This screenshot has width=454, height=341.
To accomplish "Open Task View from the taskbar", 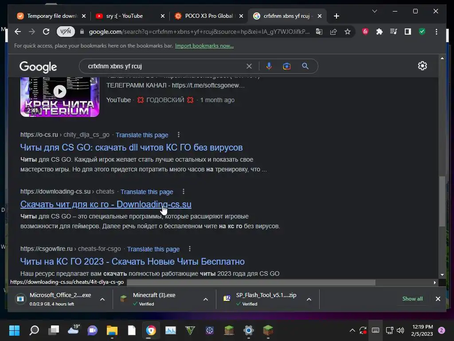I will (54, 330).
